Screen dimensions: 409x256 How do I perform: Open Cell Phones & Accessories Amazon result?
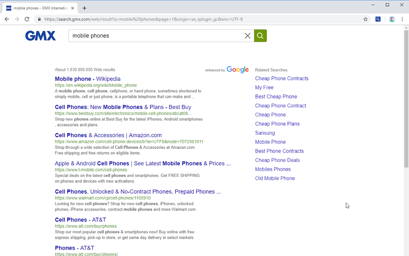(108, 135)
